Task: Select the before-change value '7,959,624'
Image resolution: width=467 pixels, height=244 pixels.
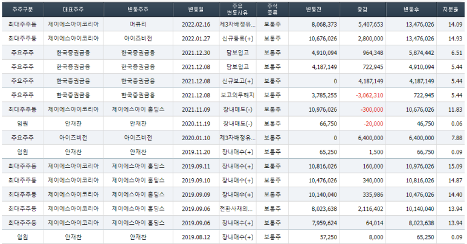Action: point(324,223)
